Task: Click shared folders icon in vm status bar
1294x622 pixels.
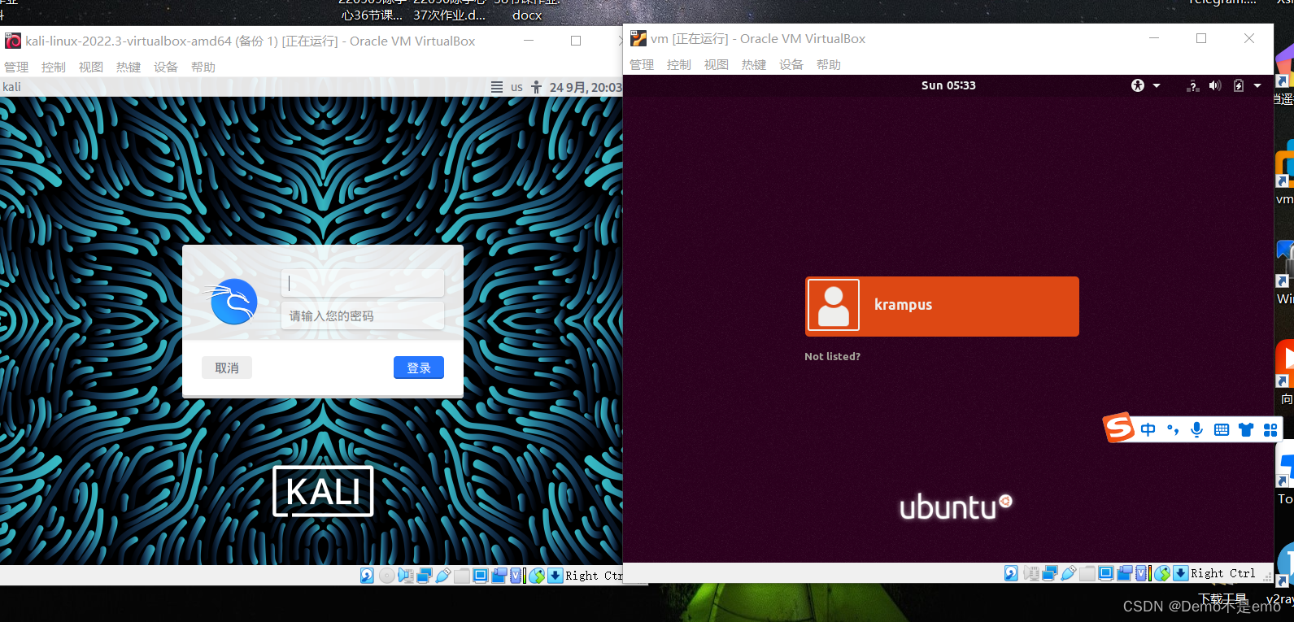Action: [1087, 573]
